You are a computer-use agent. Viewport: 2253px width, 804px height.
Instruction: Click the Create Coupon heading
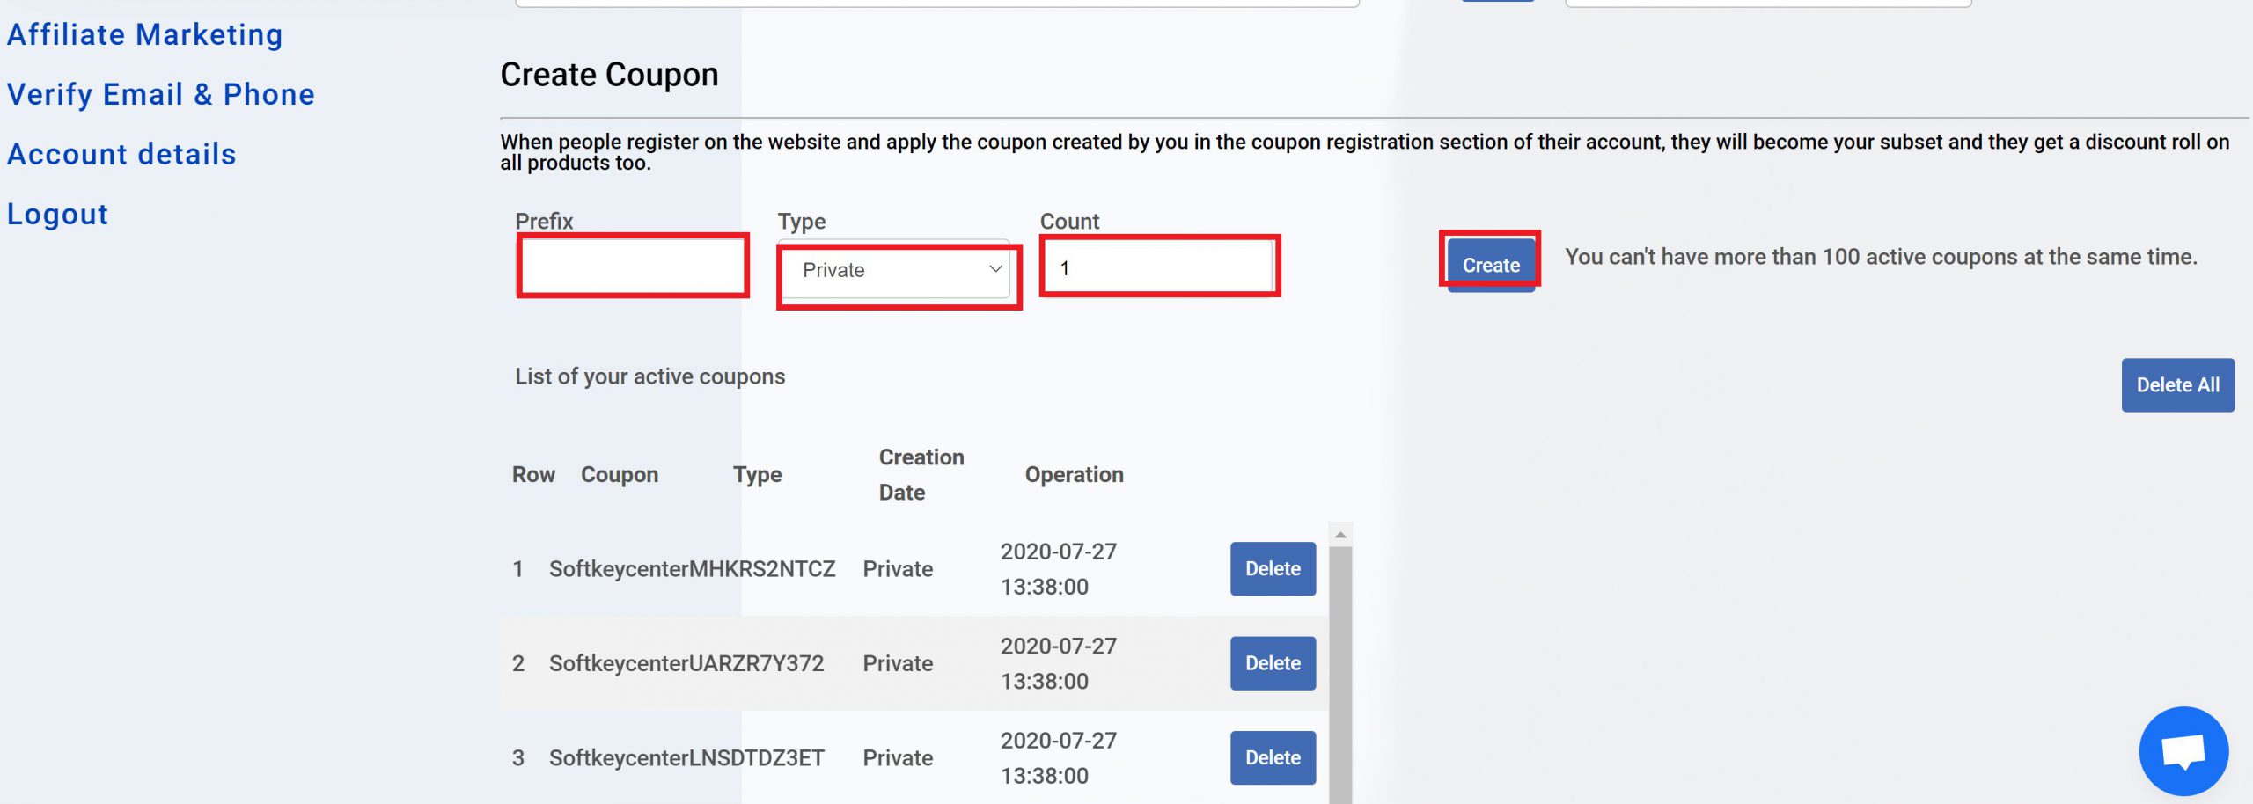coord(609,75)
